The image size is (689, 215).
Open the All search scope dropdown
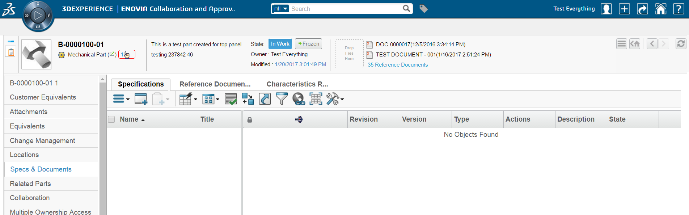(280, 9)
